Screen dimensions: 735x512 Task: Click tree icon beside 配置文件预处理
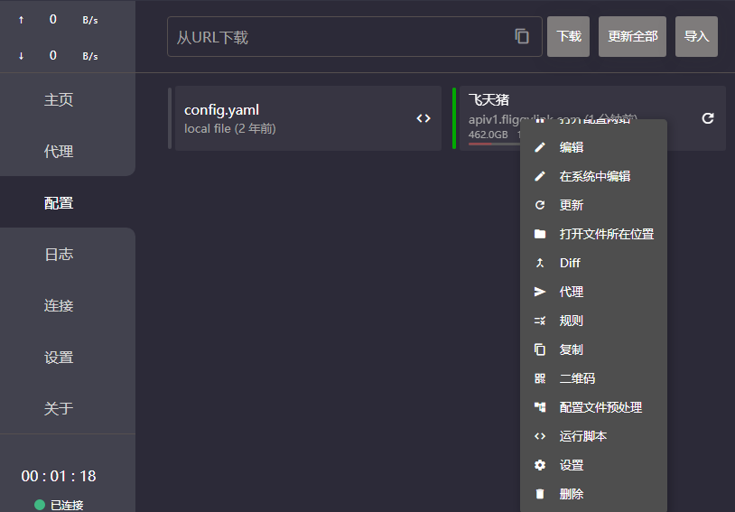540,407
